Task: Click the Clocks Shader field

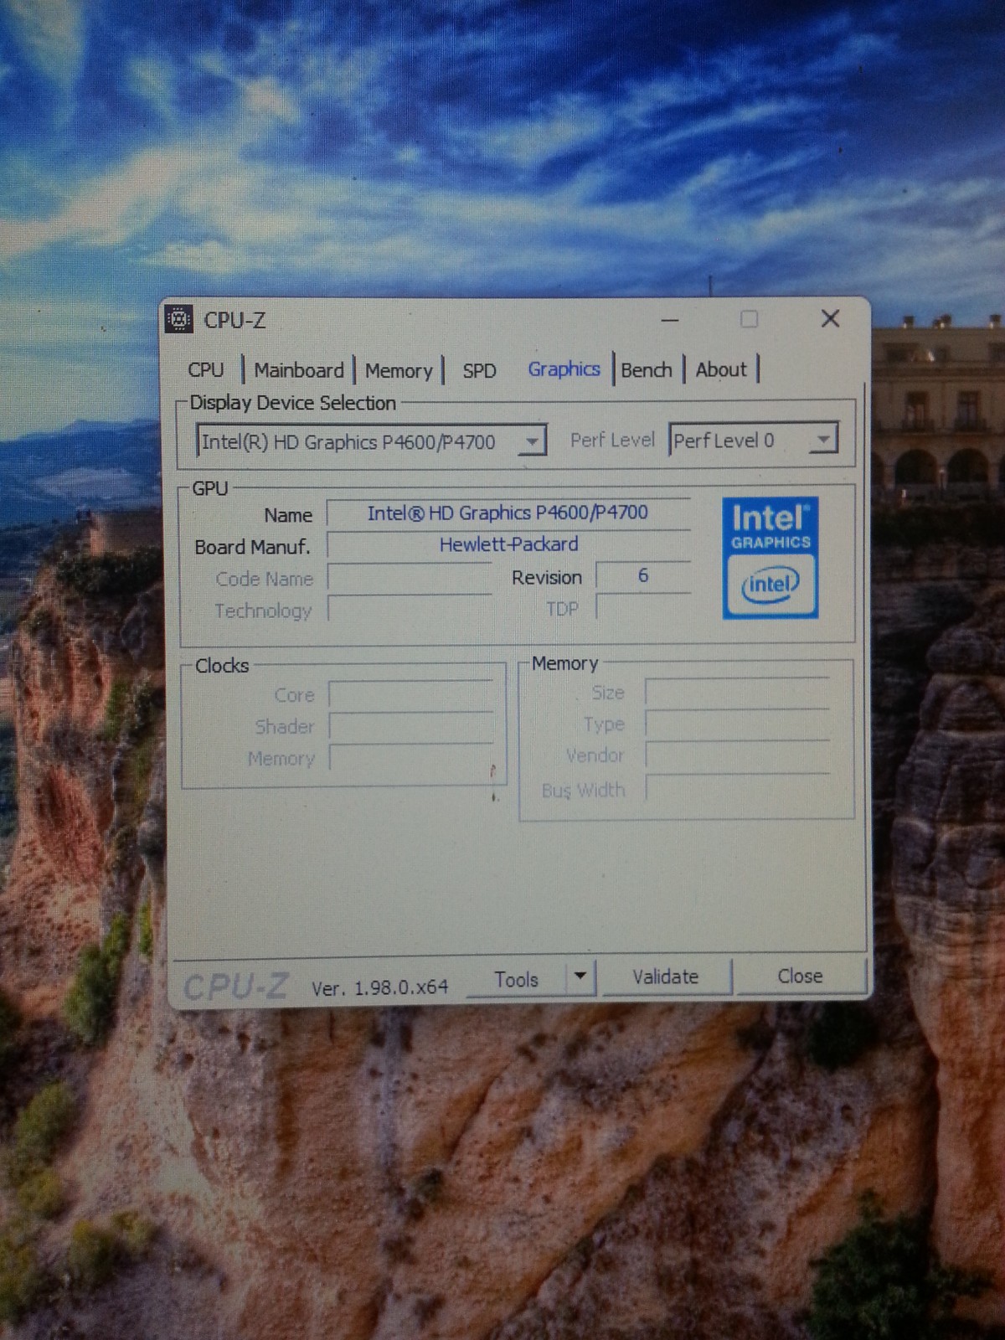Action: [x=411, y=726]
